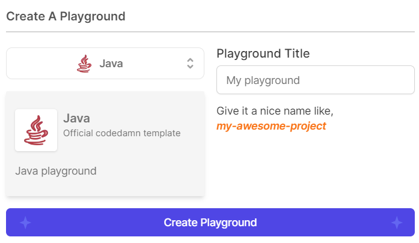This screenshot has height=243, width=419.
Task: Click the up arrow of selector chevron
Action: click(x=190, y=60)
